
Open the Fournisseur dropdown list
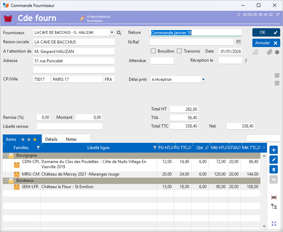pos(112,33)
